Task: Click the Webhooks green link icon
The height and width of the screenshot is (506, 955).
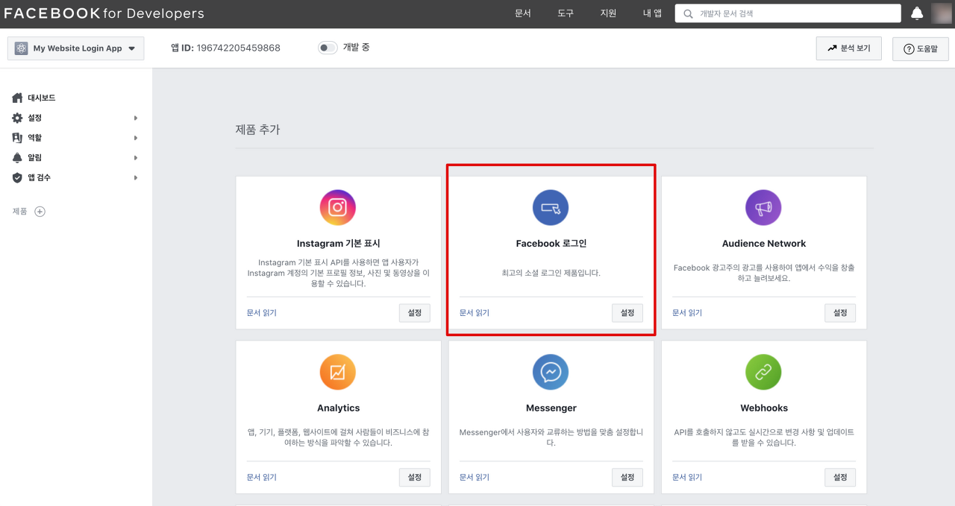Action: [763, 372]
